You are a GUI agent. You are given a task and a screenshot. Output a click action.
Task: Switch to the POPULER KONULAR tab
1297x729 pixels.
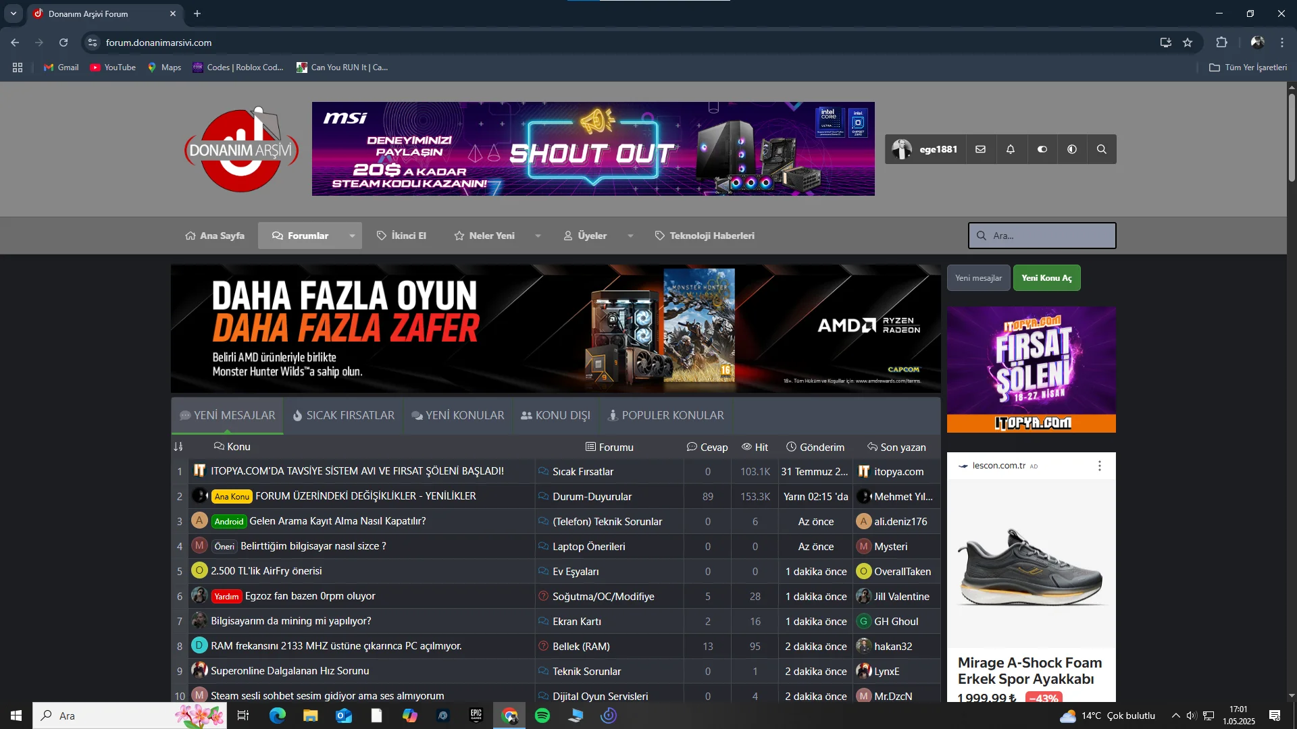[x=665, y=415]
